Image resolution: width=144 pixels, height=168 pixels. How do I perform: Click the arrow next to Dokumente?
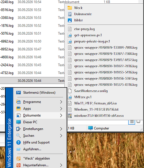point(61,115)
